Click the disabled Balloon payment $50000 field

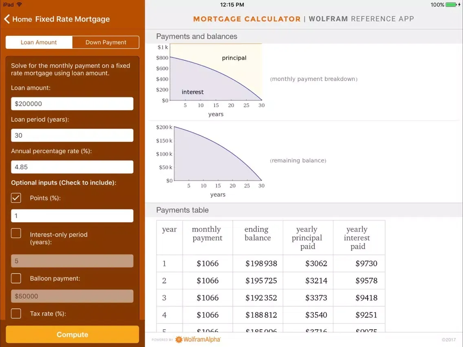click(x=72, y=296)
